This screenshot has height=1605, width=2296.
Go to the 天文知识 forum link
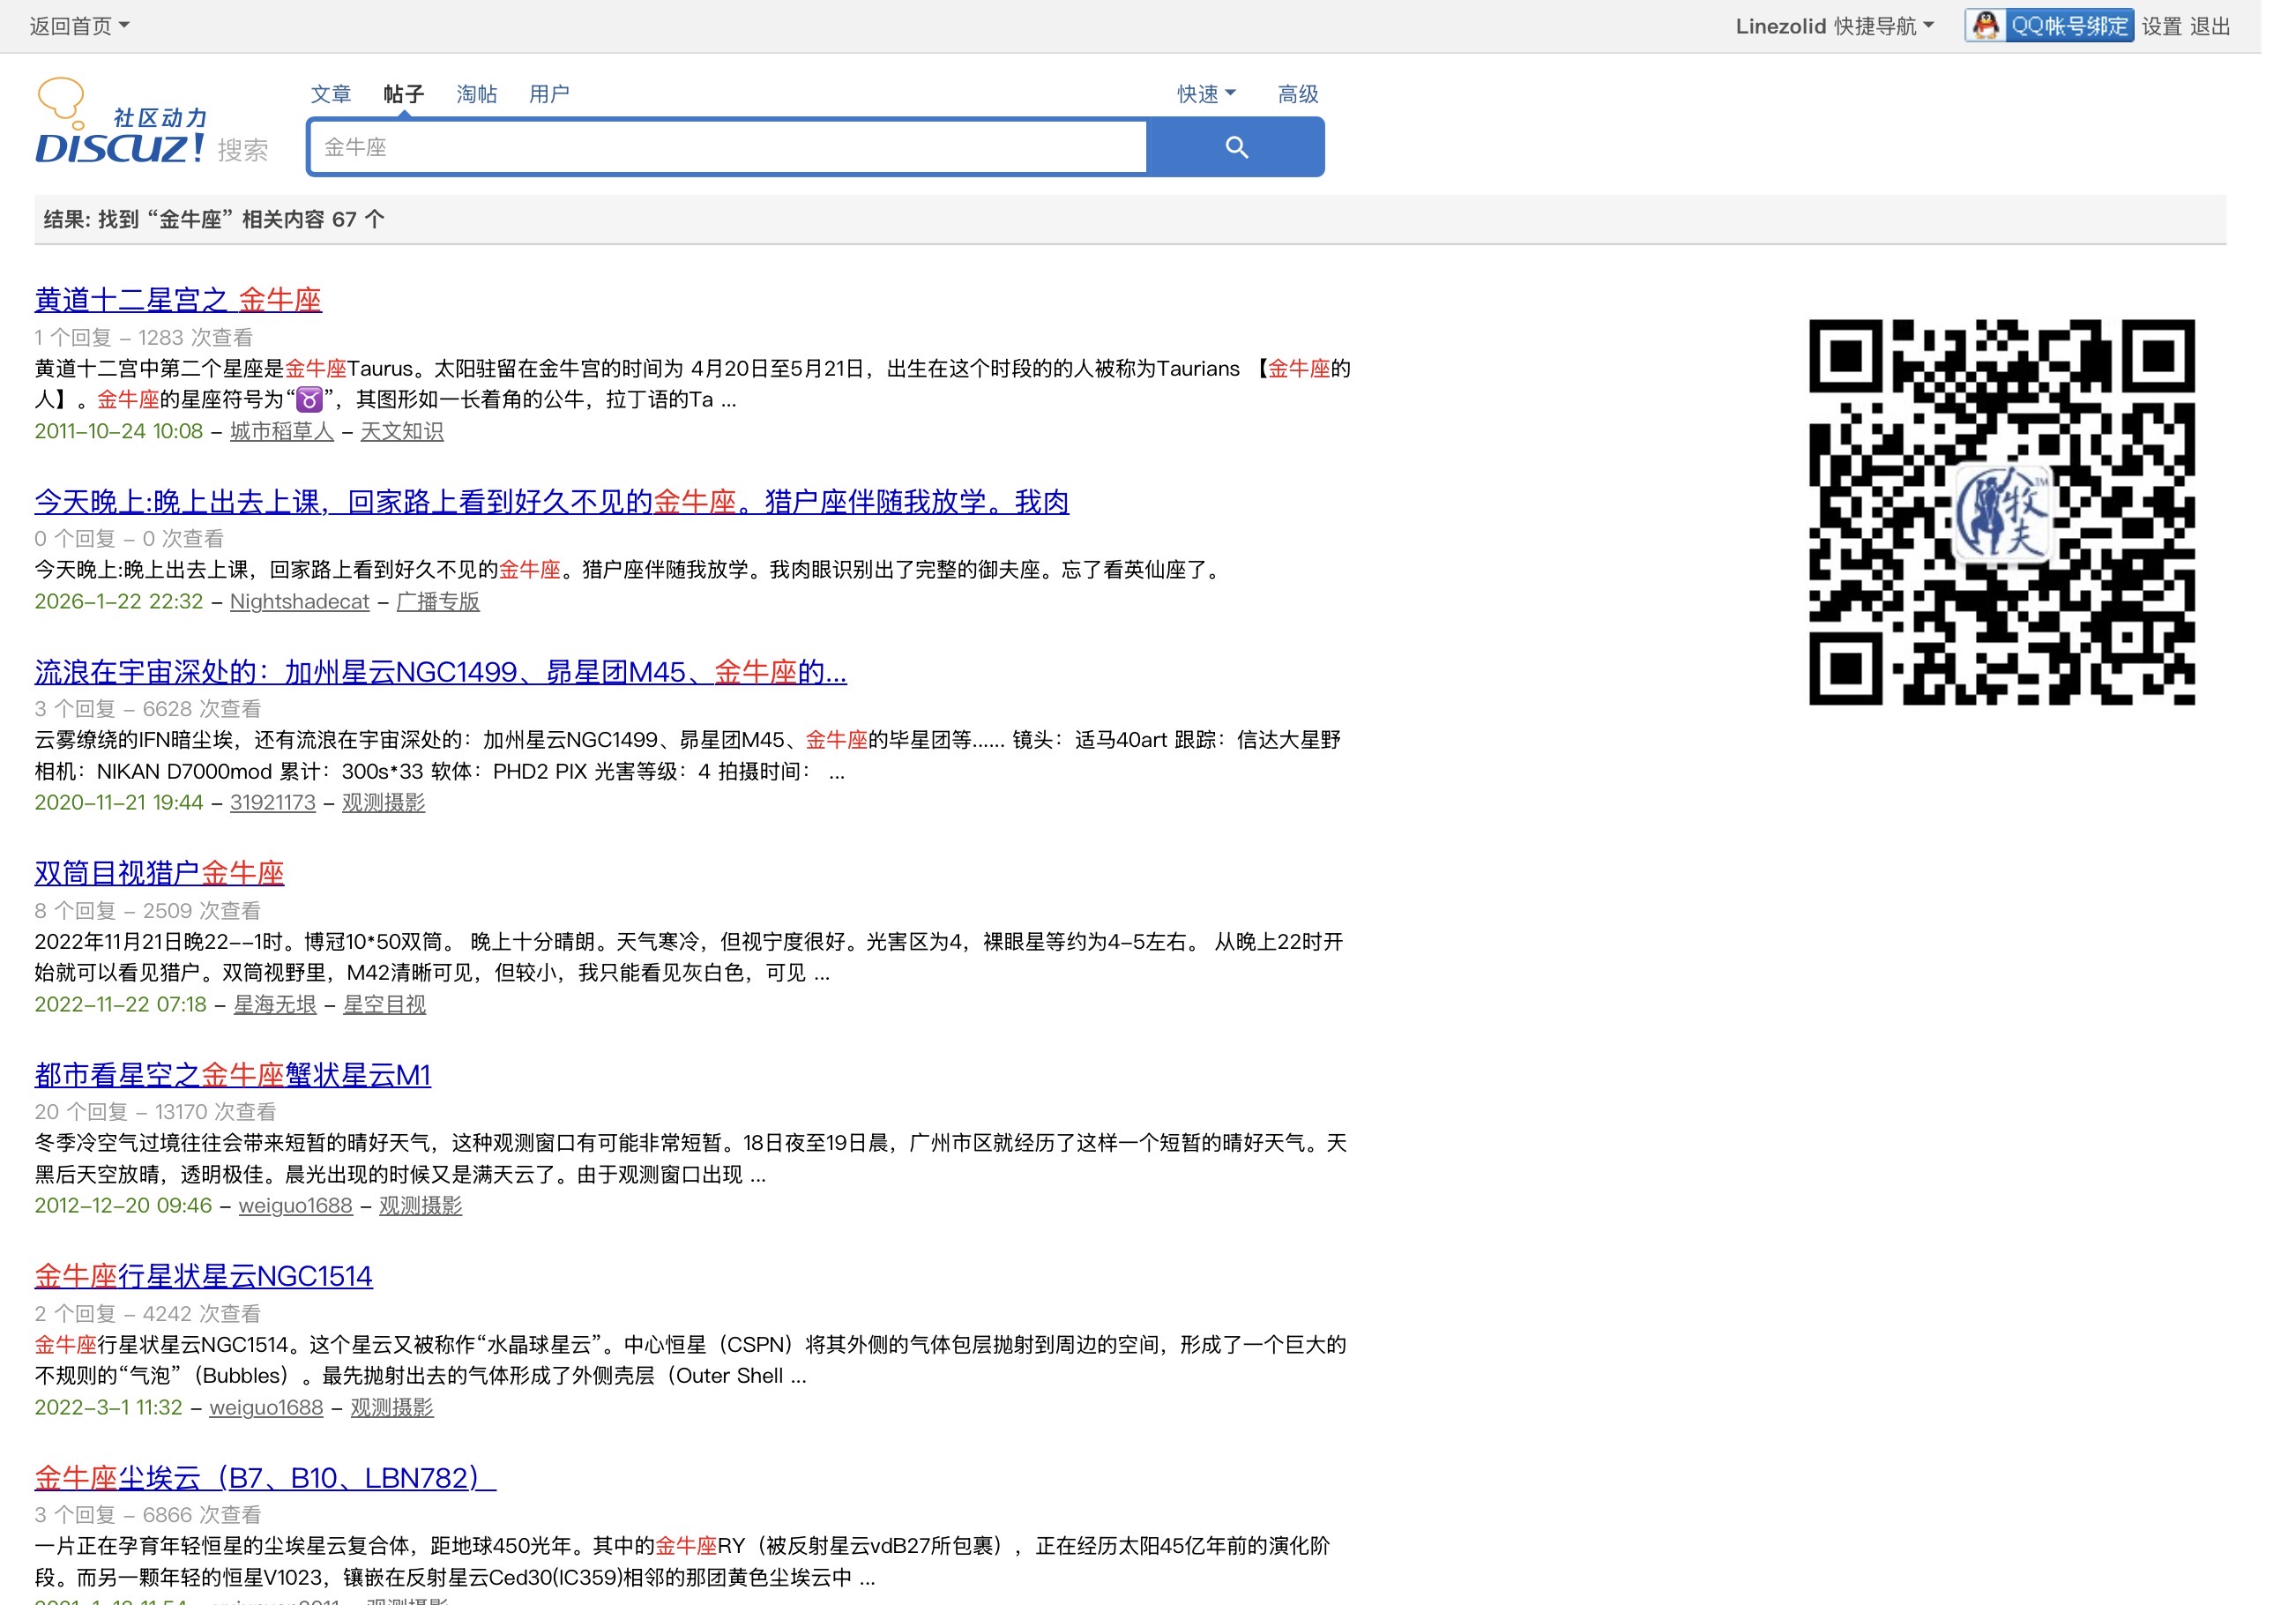pyautogui.click(x=401, y=432)
